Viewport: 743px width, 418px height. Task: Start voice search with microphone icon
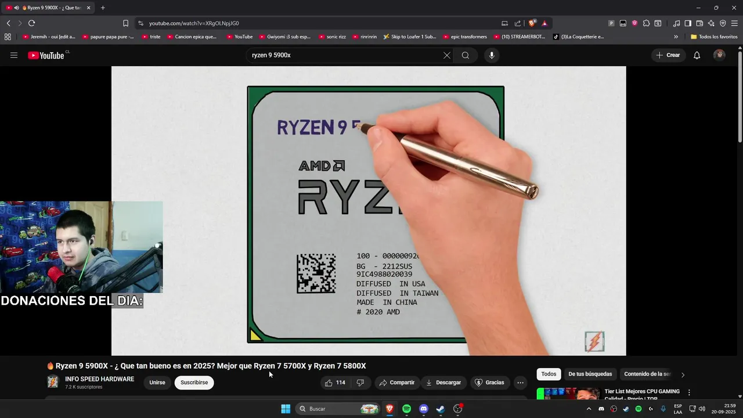point(492,55)
